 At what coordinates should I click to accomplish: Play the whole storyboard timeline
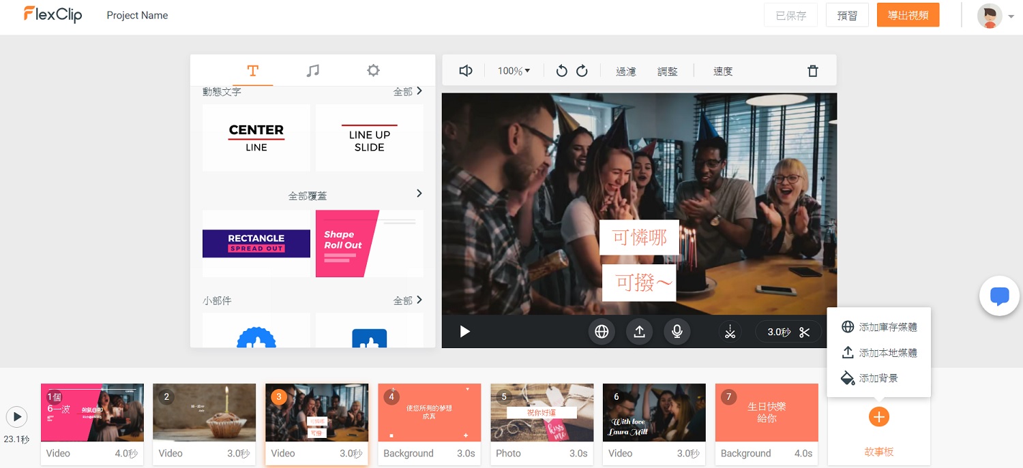pos(16,416)
